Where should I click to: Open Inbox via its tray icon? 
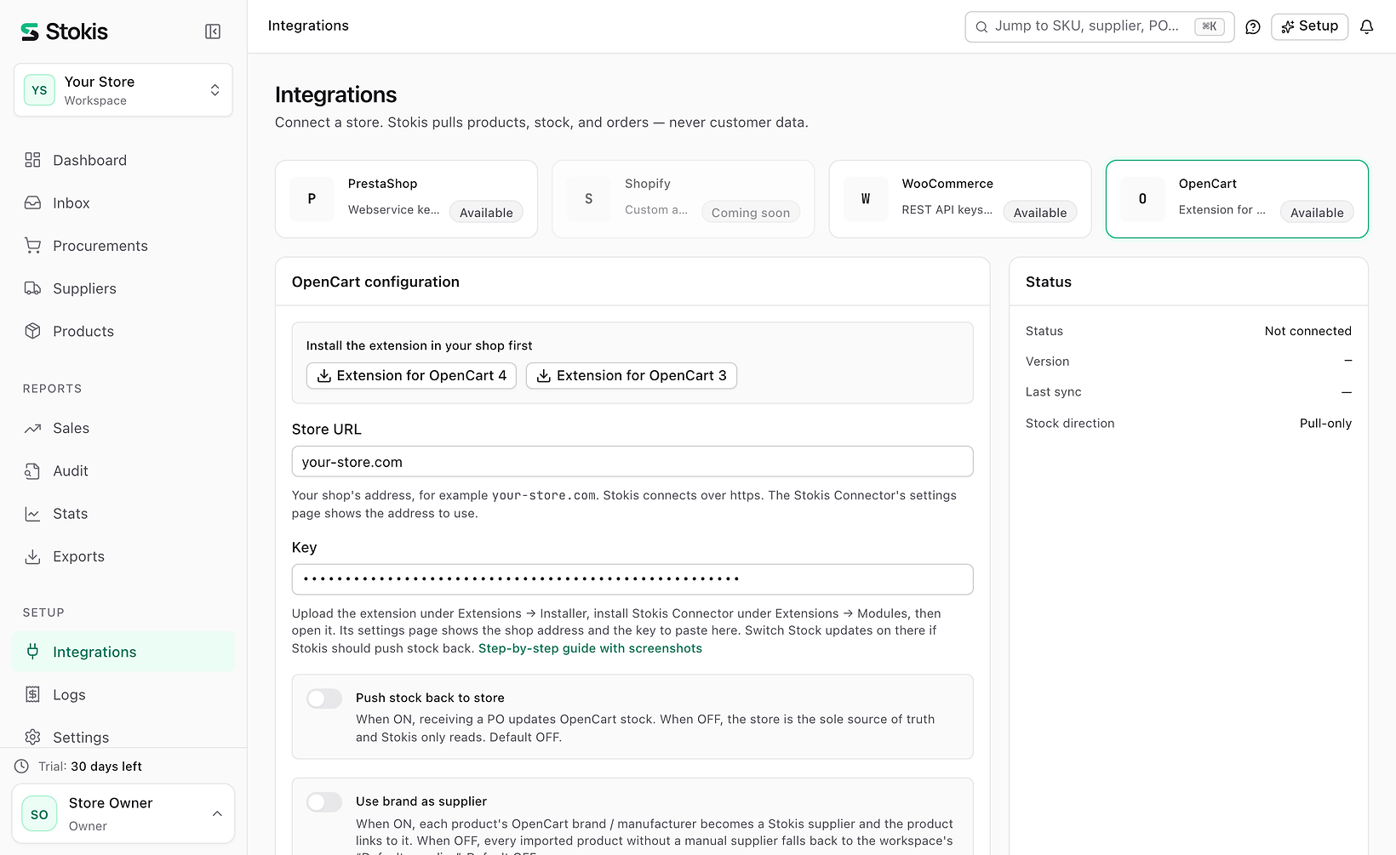(x=32, y=202)
